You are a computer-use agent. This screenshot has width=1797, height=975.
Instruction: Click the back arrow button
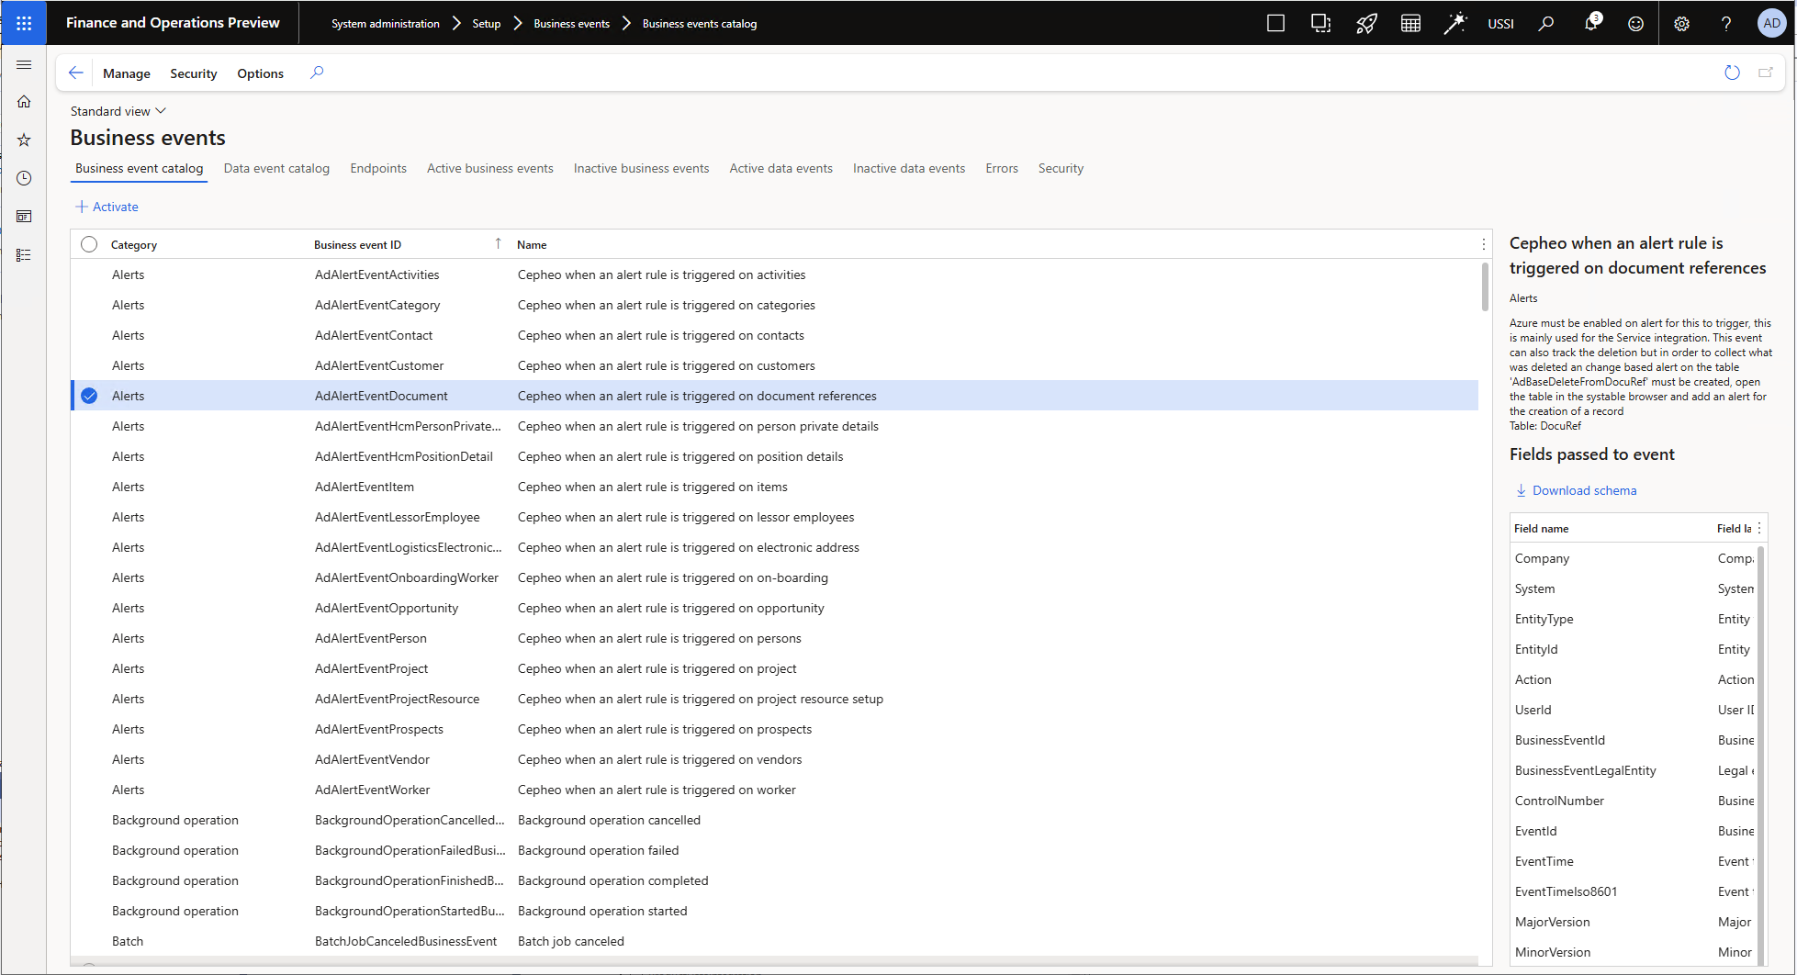(76, 73)
